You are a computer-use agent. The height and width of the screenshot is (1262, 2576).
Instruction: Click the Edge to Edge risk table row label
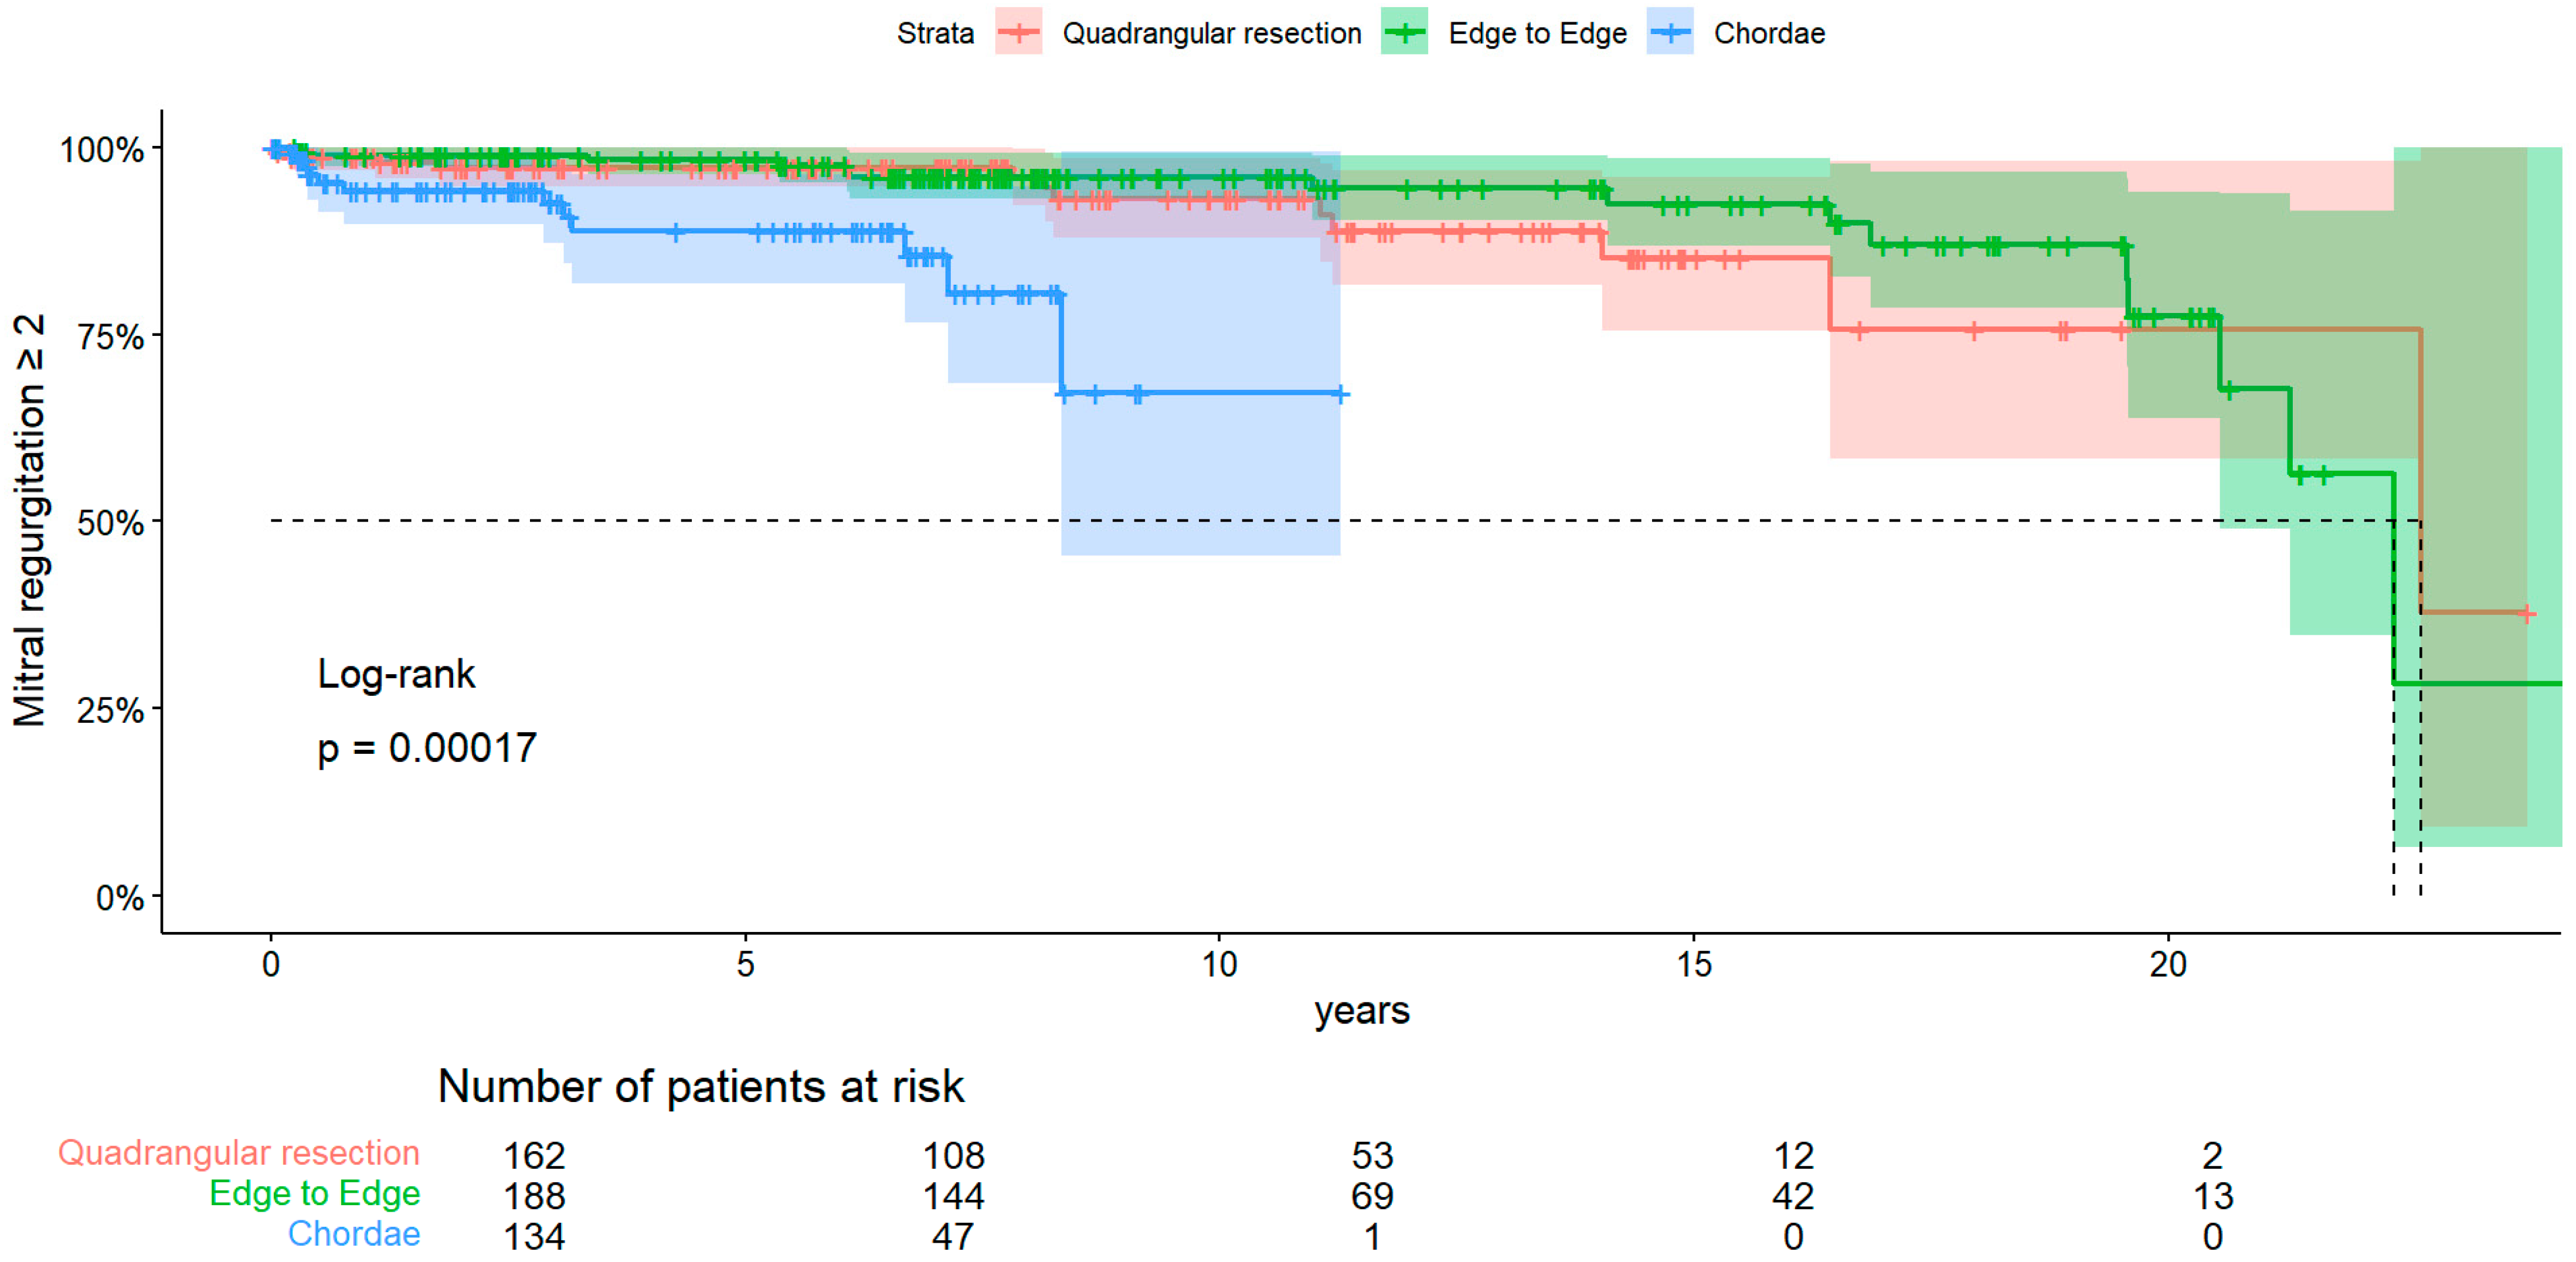coord(314,1193)
